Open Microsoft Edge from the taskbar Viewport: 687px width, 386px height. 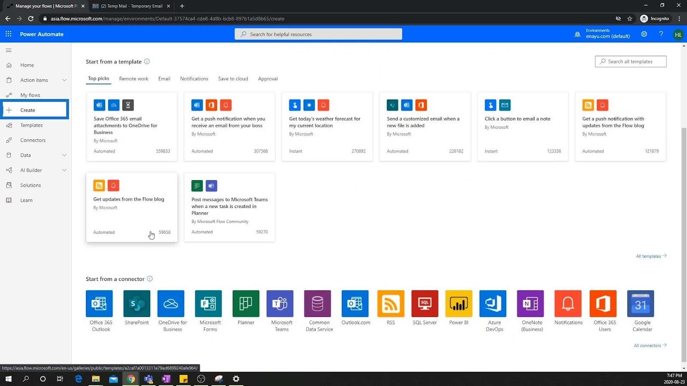(79, 379)
